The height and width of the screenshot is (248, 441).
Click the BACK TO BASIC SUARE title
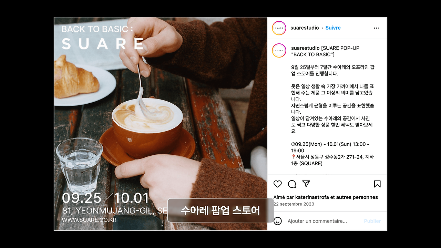(x=103, y=38)
